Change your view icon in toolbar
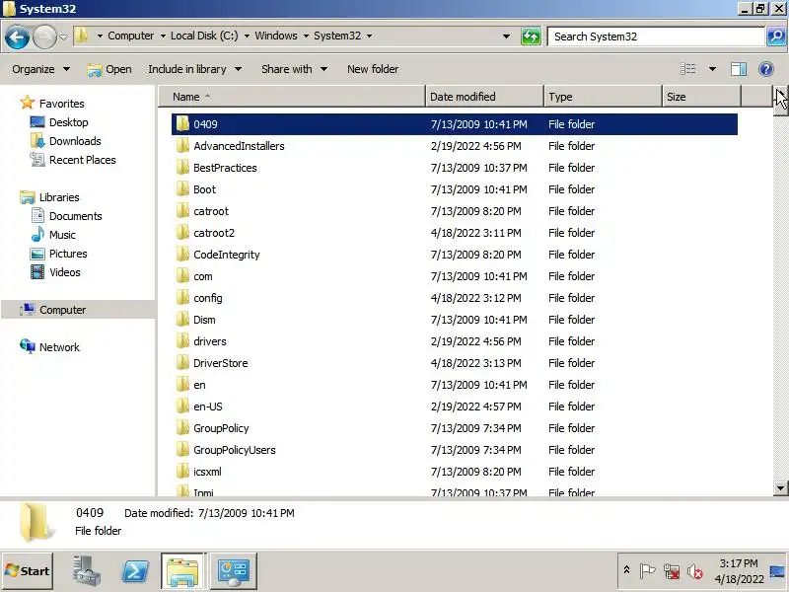Image resolution: width=789 pixels, height=592 pixels. pyautogui.click(x=687, y=69)
